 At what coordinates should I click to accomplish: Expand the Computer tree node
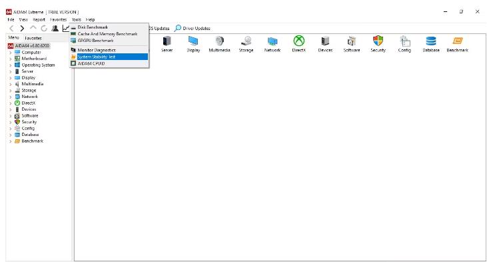tap(11, 53)
